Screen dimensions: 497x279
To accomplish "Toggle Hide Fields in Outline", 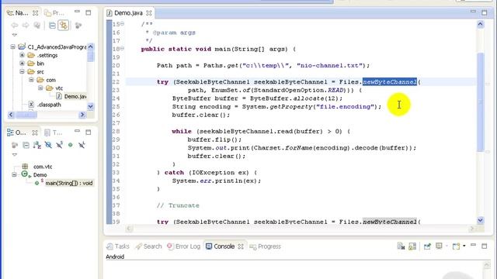I will [x=48, y=145].
